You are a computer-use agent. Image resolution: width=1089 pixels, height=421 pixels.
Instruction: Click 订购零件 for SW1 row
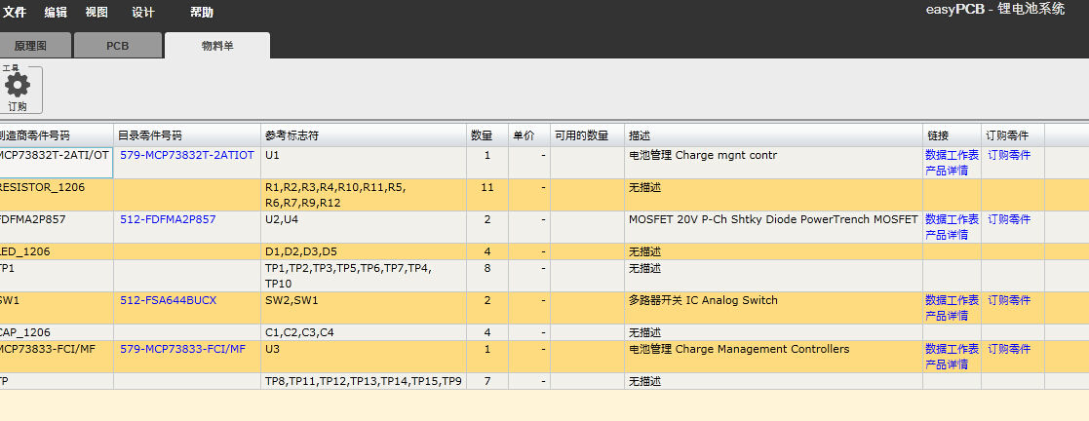pyautogui.click(x=1009, y=300)
